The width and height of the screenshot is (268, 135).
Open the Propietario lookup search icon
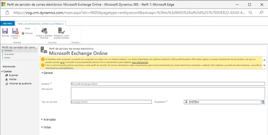click(x=262, y=102)
